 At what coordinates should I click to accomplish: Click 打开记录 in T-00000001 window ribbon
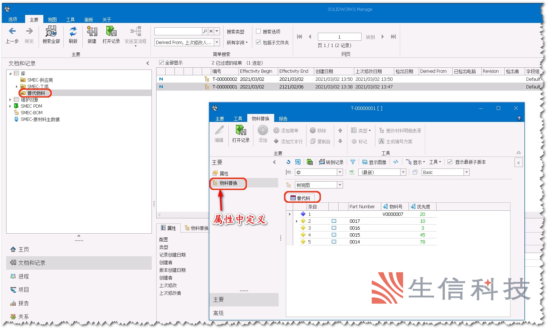pos(241,134)
